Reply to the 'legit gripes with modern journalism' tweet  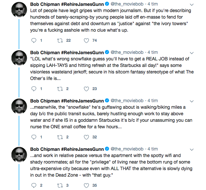click(x=34, y=40)
